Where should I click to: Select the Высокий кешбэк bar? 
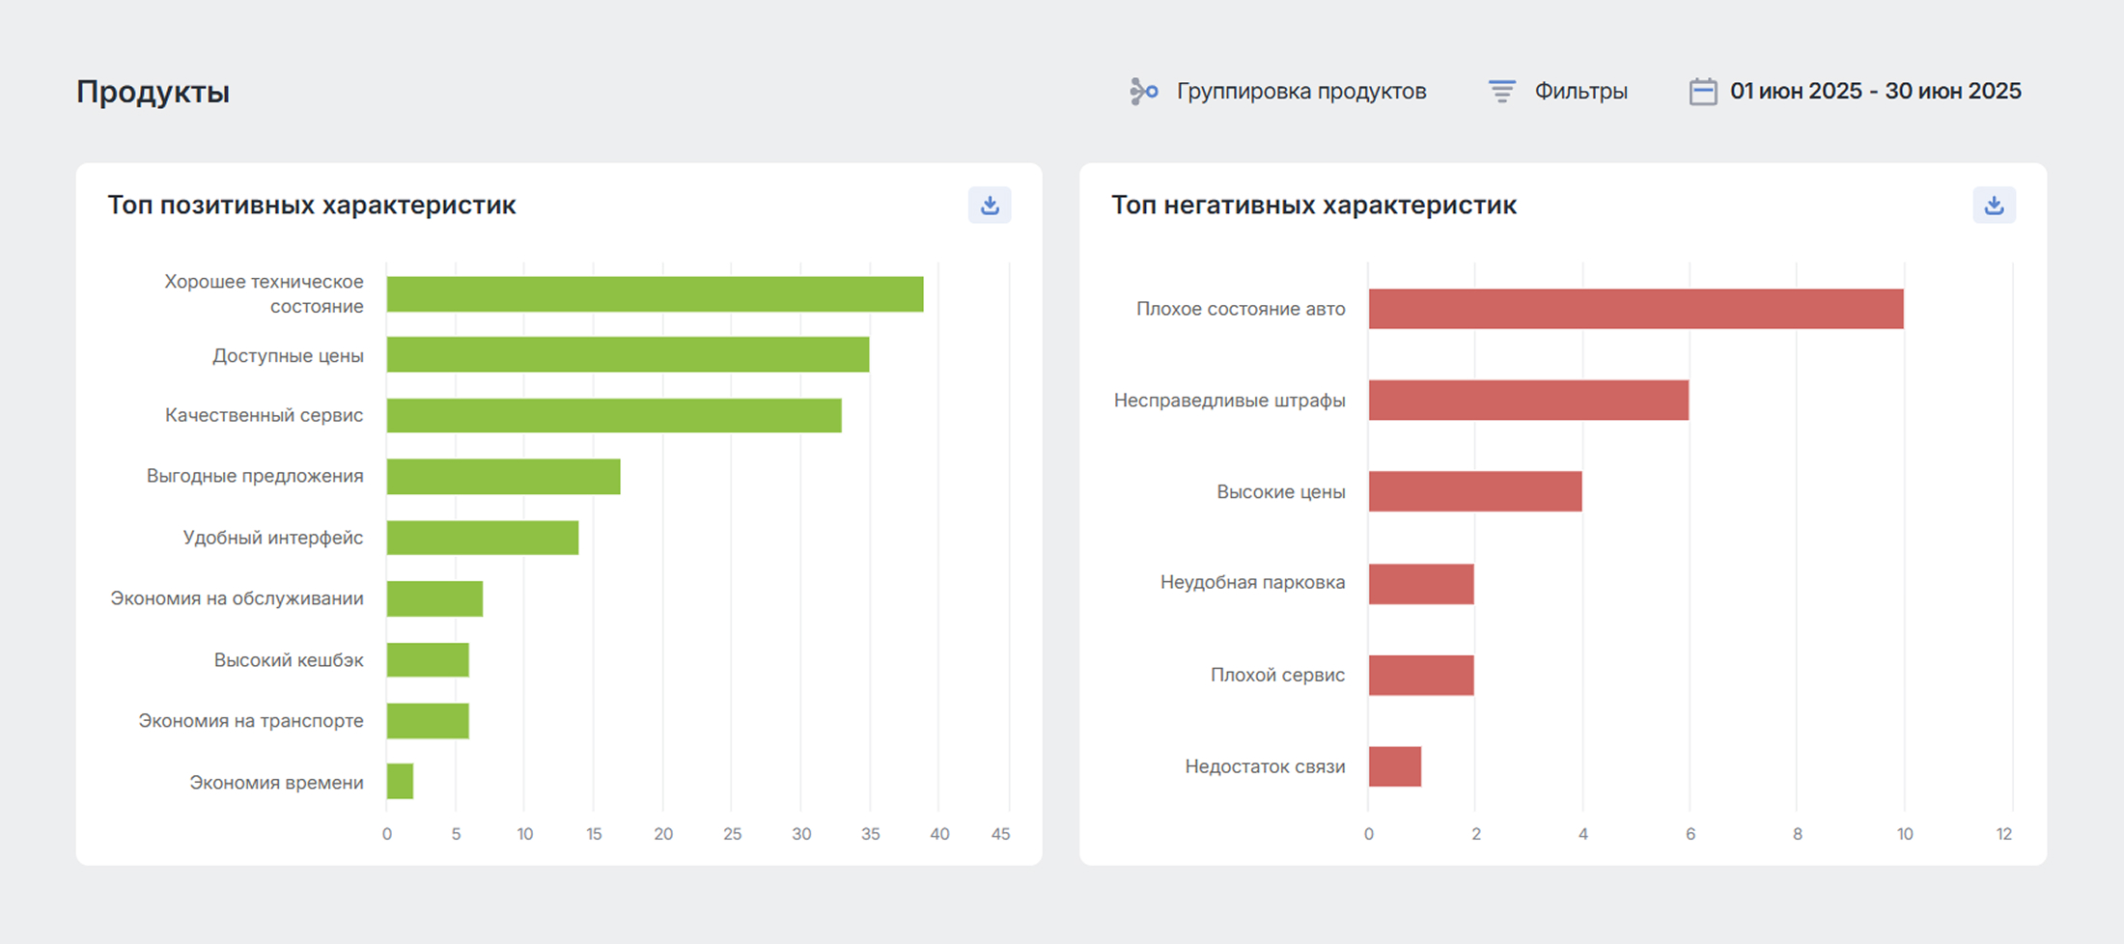[x=428, y=660]
